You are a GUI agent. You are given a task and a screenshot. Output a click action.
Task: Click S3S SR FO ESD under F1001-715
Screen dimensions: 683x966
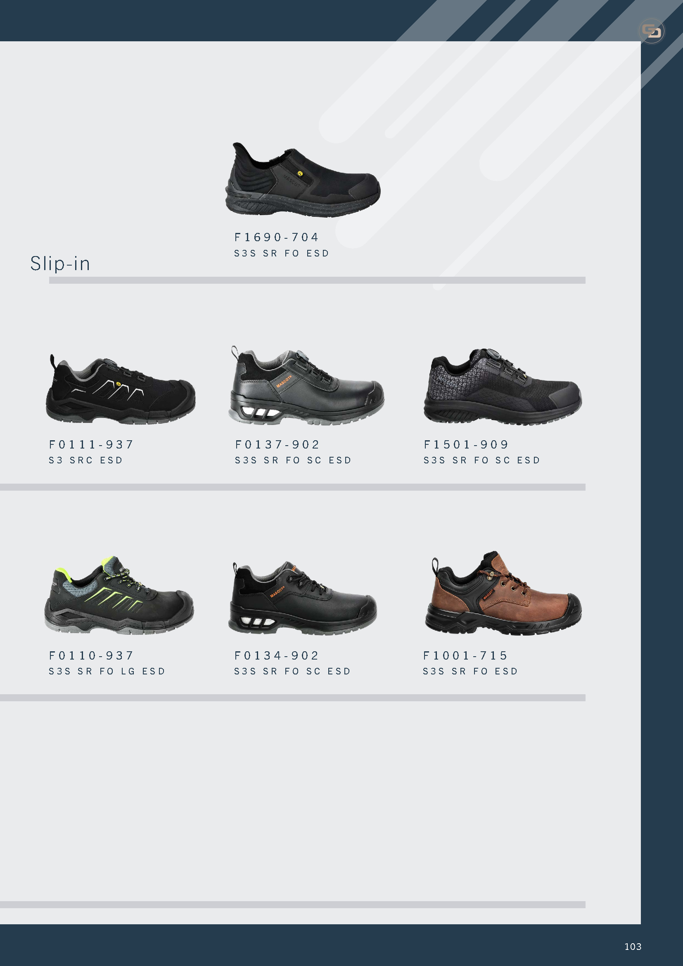tap(470, 672)
